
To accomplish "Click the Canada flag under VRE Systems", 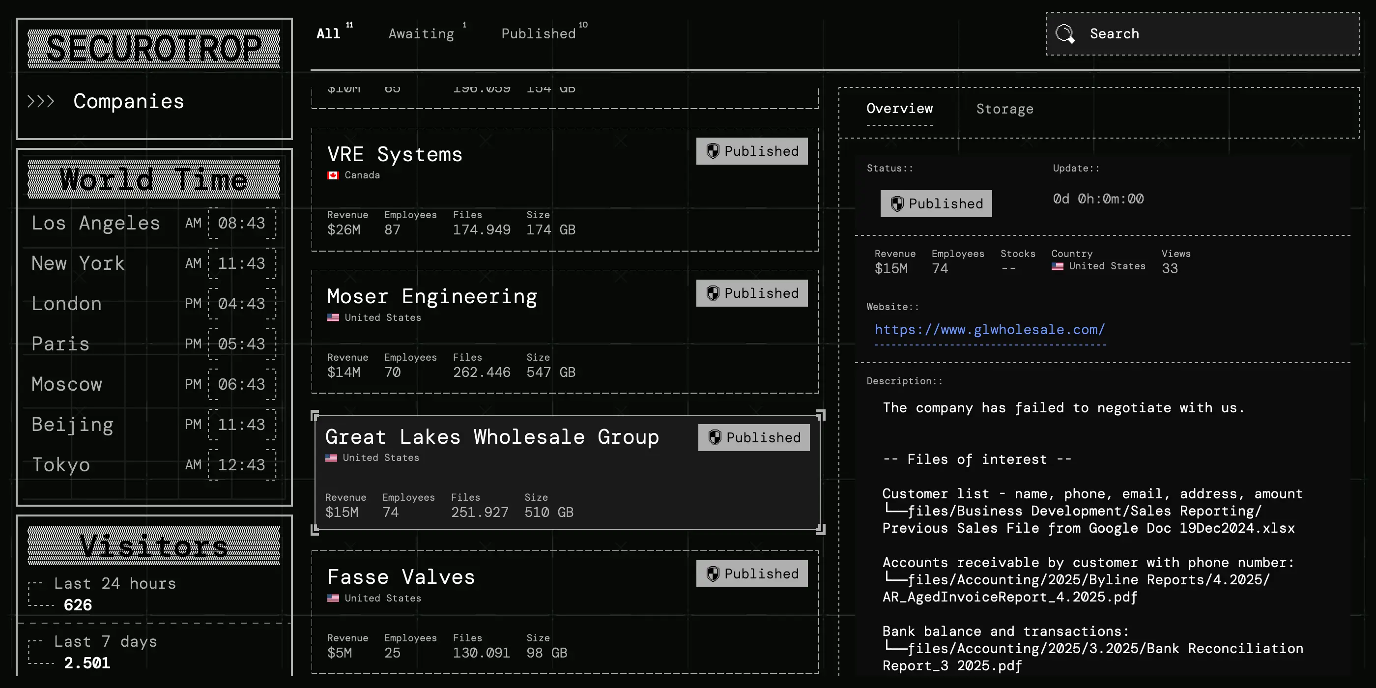I will click(333, 175).
